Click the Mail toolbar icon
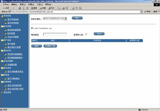The height and width of the screenshot is (111, 160). (58, 8)
